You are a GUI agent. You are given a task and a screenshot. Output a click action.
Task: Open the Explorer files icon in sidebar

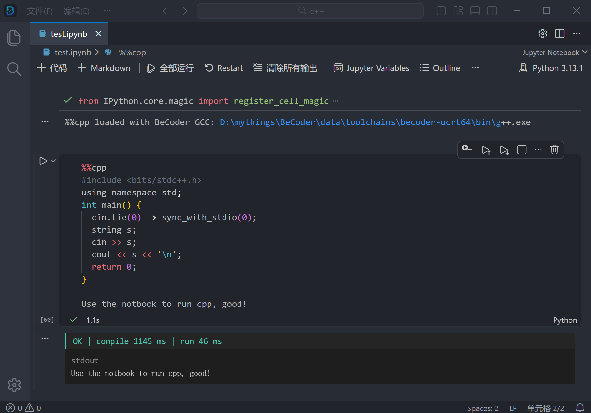14,37
